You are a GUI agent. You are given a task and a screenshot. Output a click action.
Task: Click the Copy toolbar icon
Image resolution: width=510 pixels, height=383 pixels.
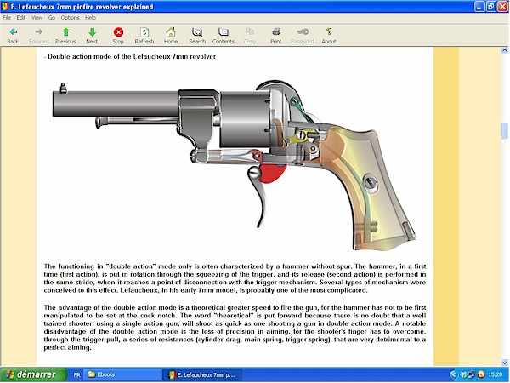250,36
